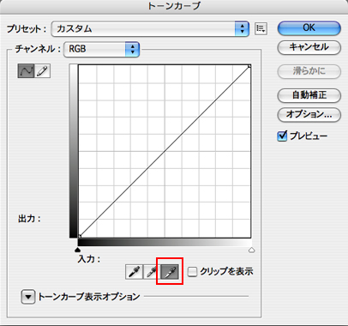Expand トーンカーブ表示オプション disclosure triangle
The width and height of the screenshot is (348, 326).
[x=28, y=297]
